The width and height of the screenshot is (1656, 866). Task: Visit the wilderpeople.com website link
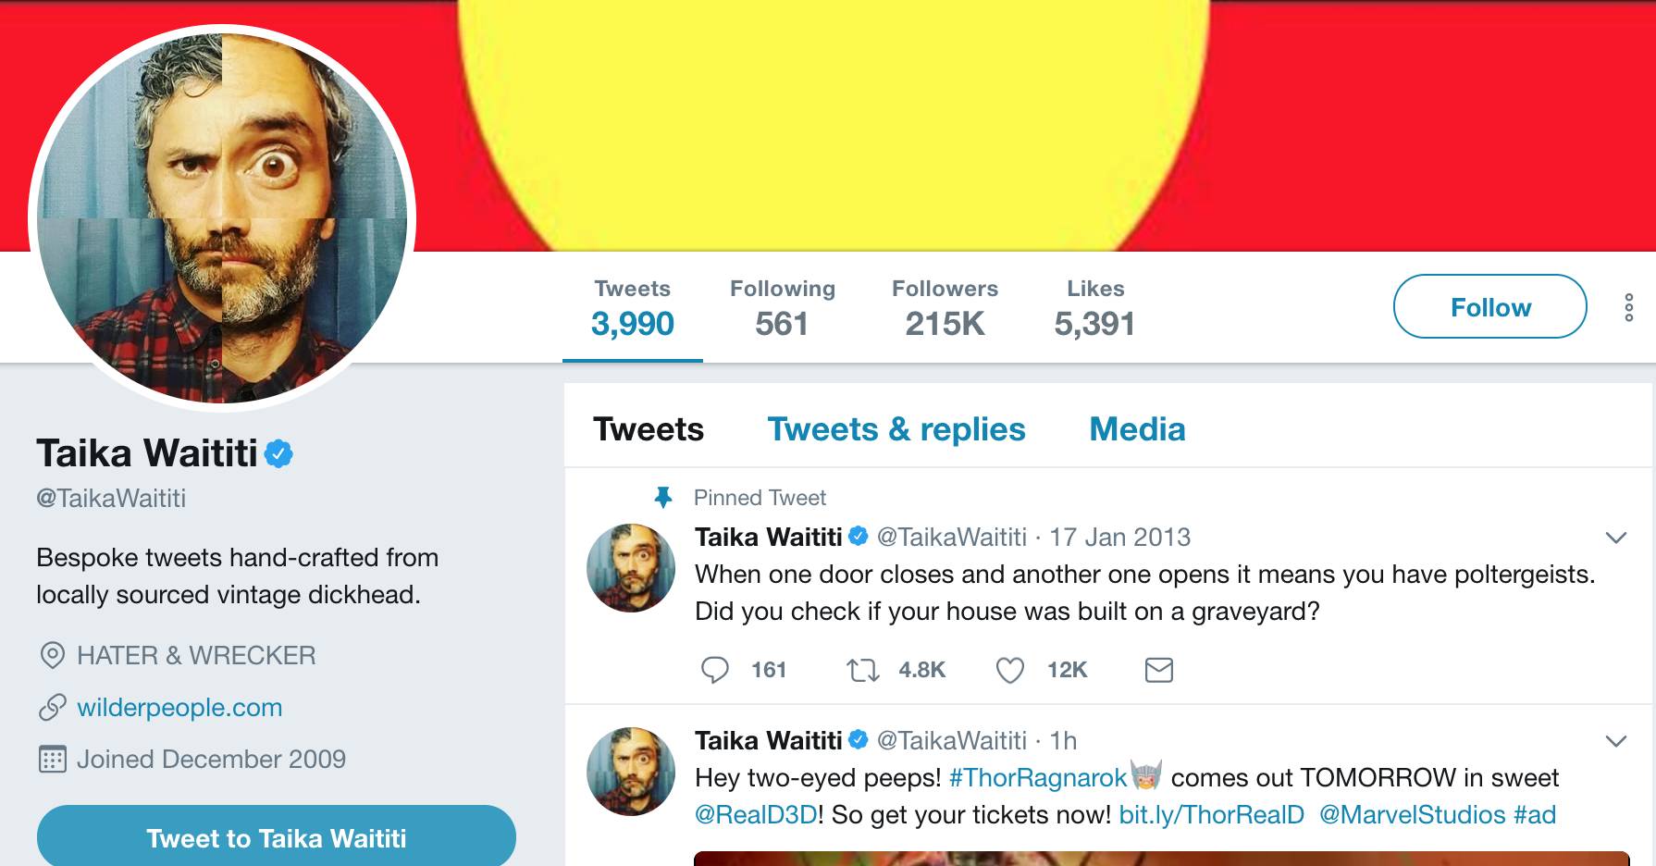[179, 708]
